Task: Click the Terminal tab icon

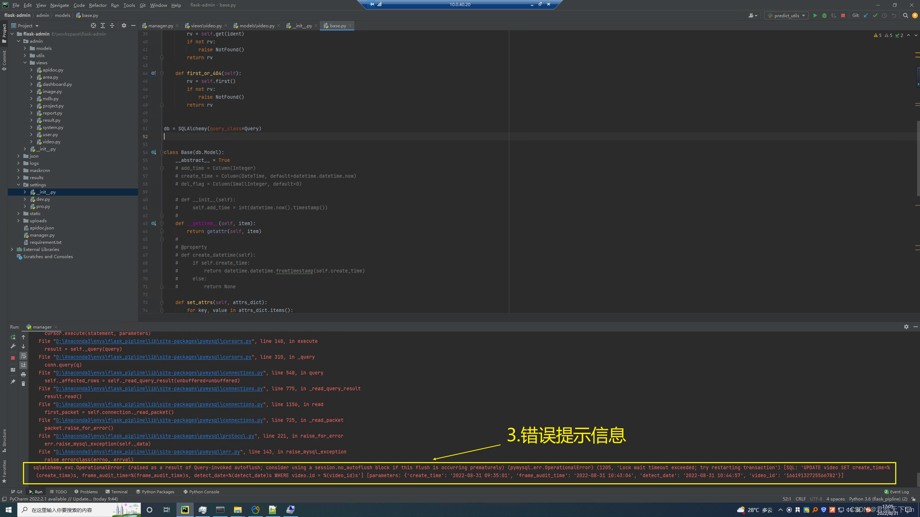Action: pos(117,492)
